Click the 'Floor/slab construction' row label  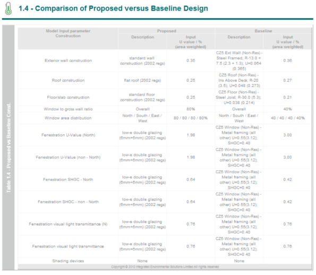click(x=68, y=97)
